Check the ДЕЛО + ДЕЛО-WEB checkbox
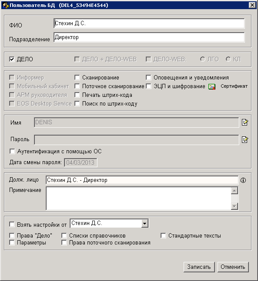 (77, 59)
